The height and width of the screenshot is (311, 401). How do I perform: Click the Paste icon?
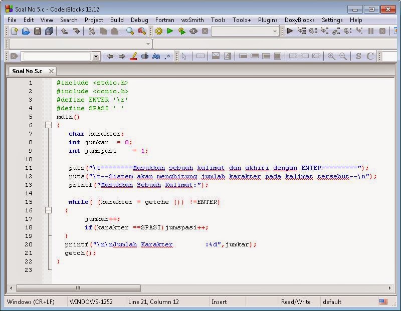tap(115, 31)
